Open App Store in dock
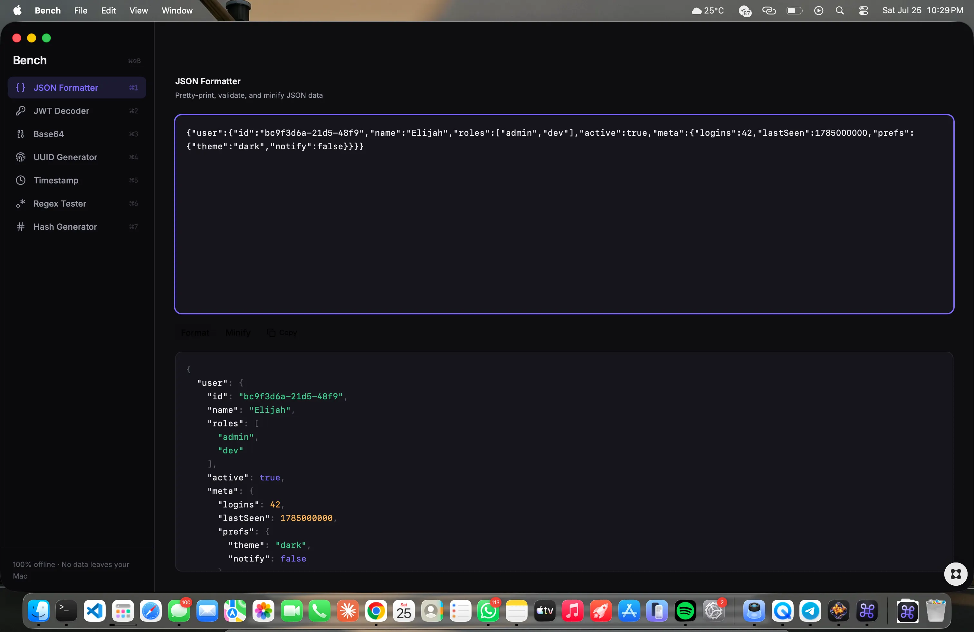Viewport: 974px width, 632px height. pyautogui.click(x=629, y=611)
